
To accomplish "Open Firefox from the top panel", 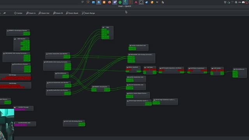I will (109, 2).
